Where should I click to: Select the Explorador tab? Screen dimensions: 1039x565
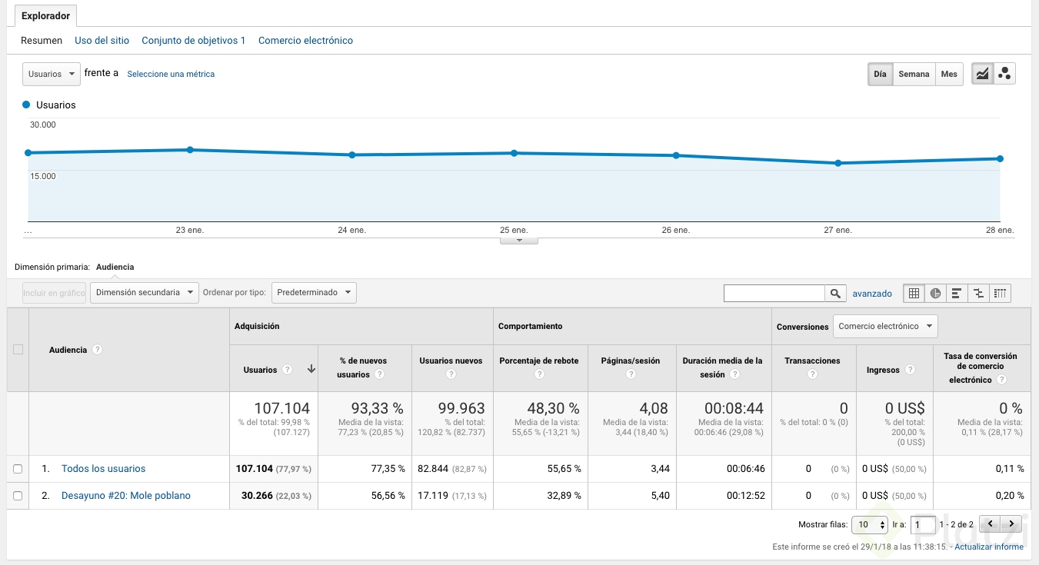(x=45, y=16)
